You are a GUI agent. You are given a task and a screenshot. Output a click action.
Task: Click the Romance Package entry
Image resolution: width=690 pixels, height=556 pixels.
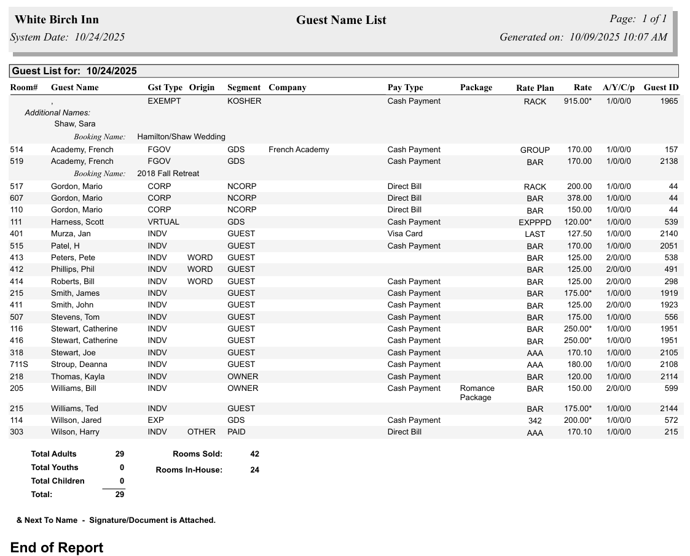477,393
